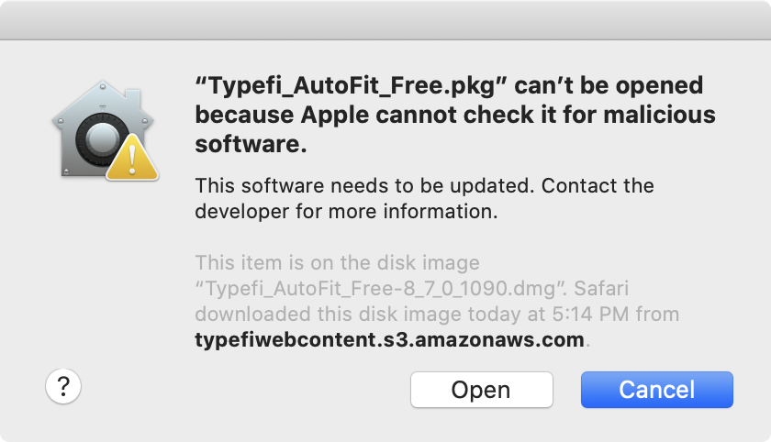Open help with the question mark button
Screen dimensions: 771x442
63,386
